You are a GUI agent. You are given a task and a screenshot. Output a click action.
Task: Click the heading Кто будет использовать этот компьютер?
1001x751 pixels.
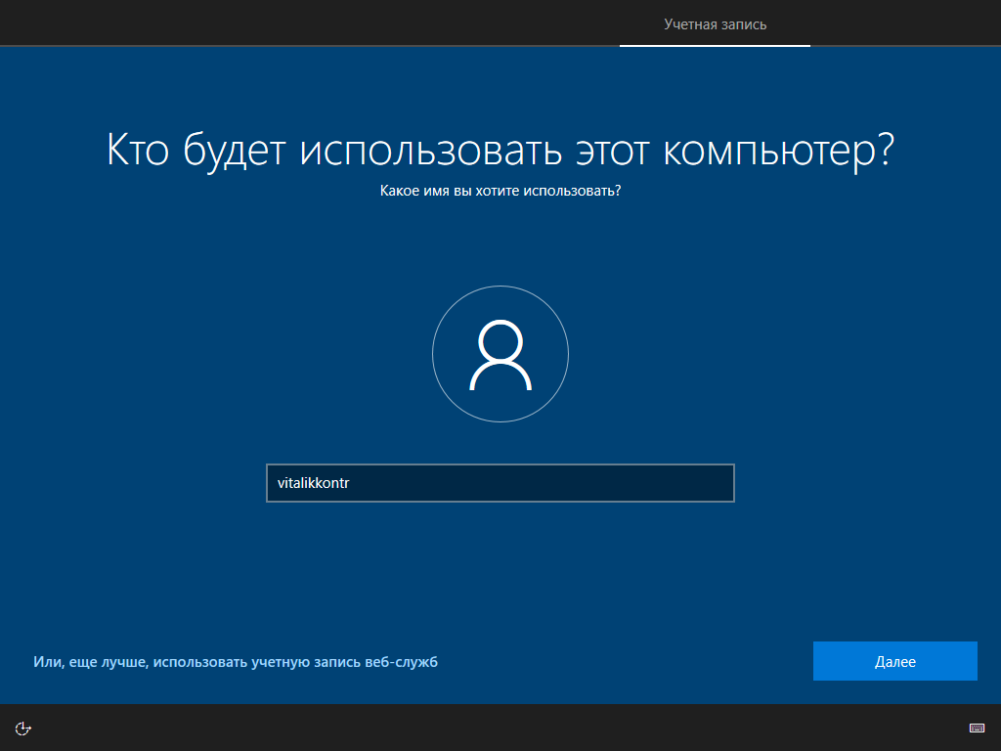point(500,151)
